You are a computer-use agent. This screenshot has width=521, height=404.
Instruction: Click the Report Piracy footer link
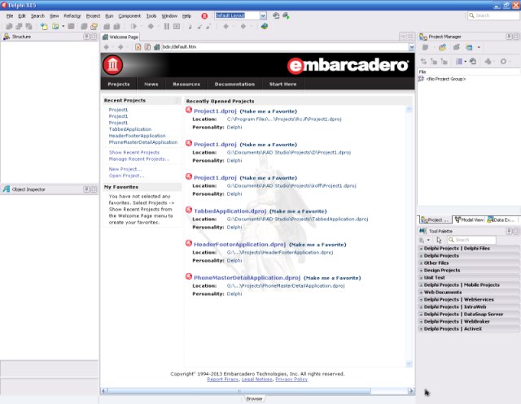222,379
